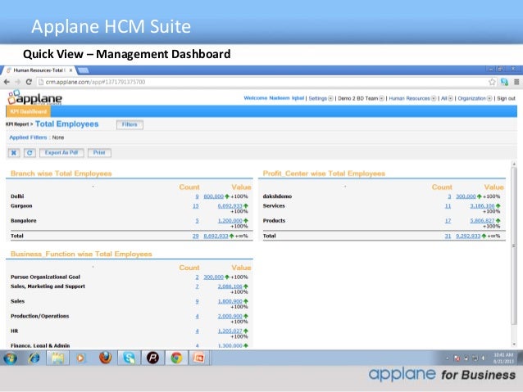Open the Bangalore value 1,200,000 link
Viewport: 523px width, 392px height.
(x=230, y=220)
